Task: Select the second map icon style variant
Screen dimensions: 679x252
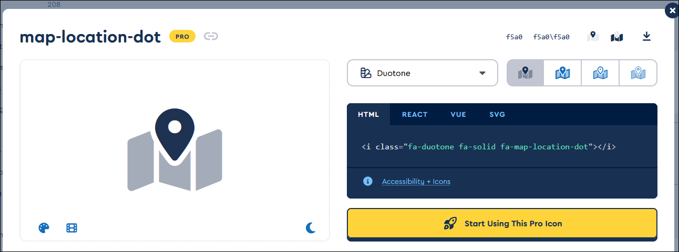Action: (x=562, y=73)
